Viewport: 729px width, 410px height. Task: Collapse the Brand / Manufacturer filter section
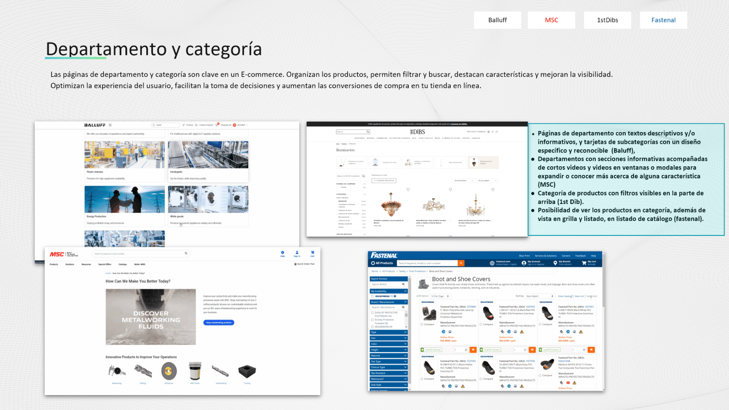[x=389, y=302]
